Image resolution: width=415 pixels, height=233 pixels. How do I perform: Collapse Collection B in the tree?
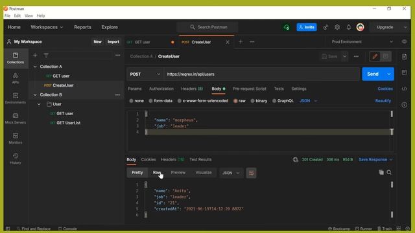(x=35, y=95)
